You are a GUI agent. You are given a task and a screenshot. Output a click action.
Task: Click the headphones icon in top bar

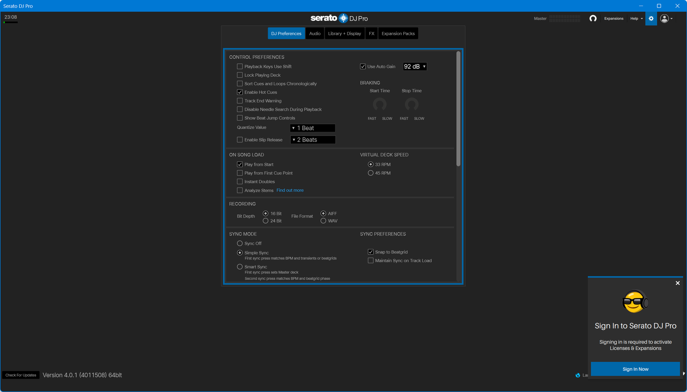pyautogui.click(x=593, y=18)
